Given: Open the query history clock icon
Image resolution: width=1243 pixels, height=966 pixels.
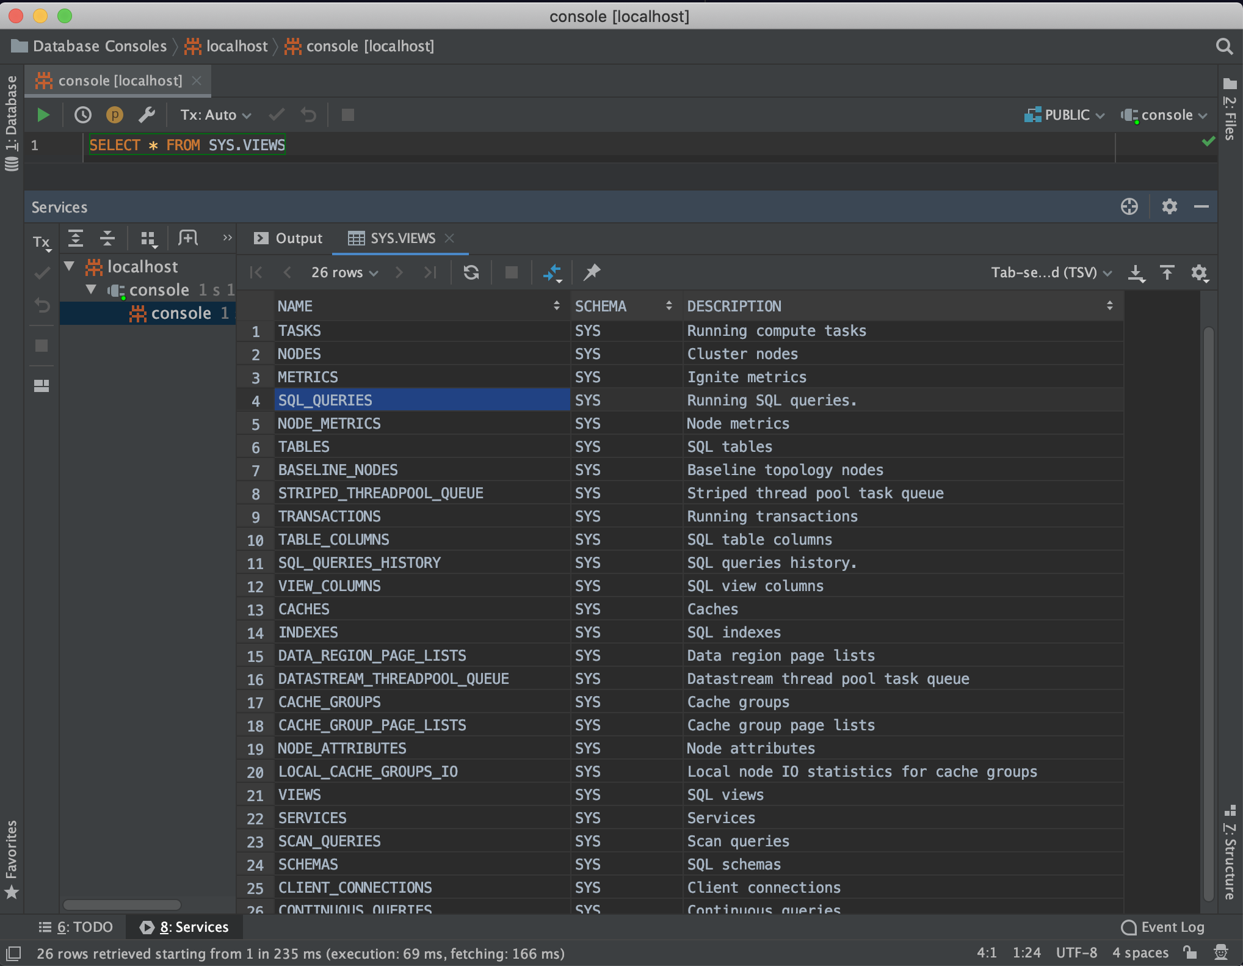Looking at the screenshot, I should click(82, 115).
